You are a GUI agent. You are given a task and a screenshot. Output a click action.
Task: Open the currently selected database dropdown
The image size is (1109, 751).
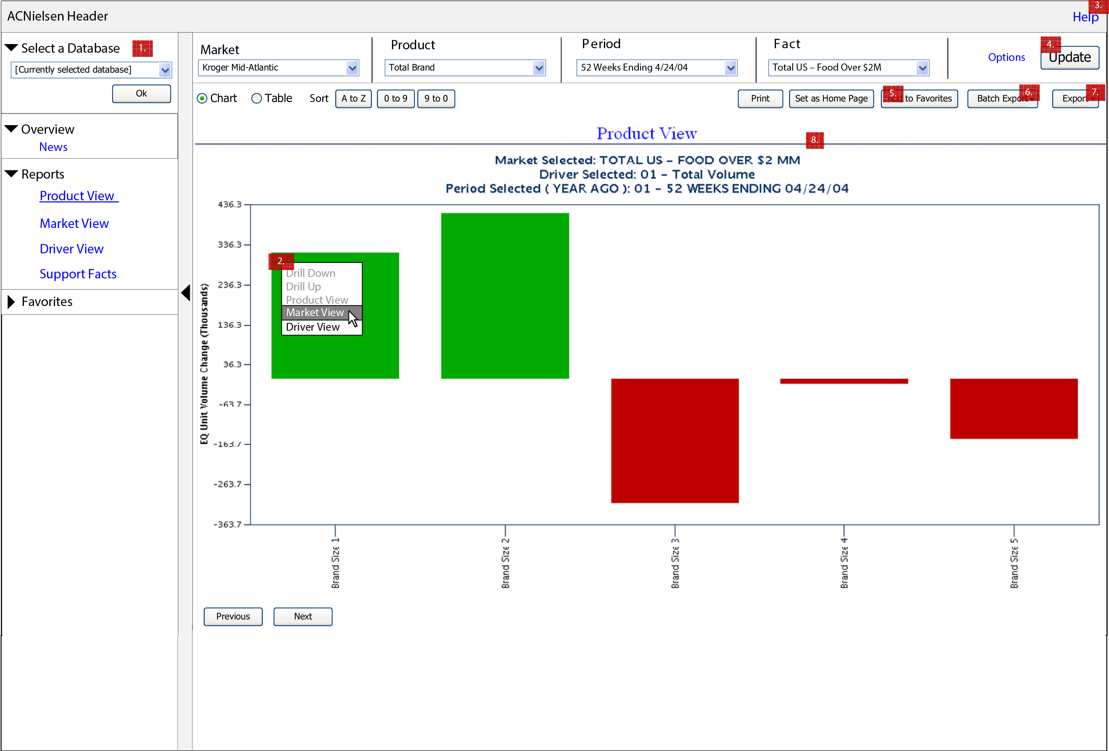click(91, 70)
